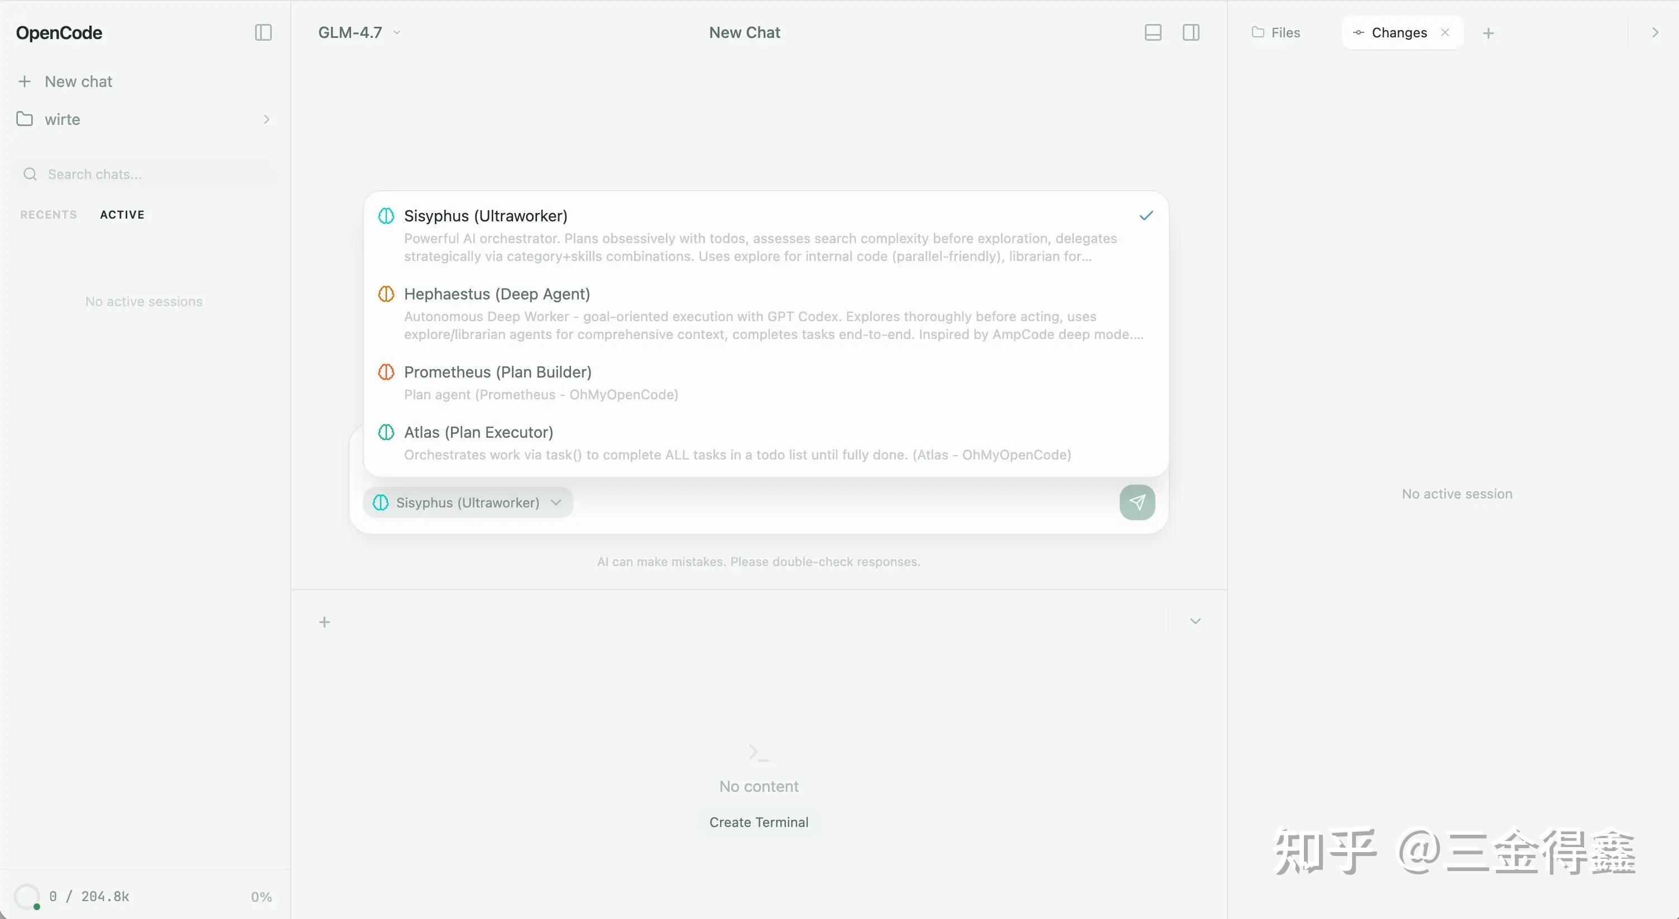Expand the wirte project folder
This screenshot has height=919, width=1679.
[143, 119]
